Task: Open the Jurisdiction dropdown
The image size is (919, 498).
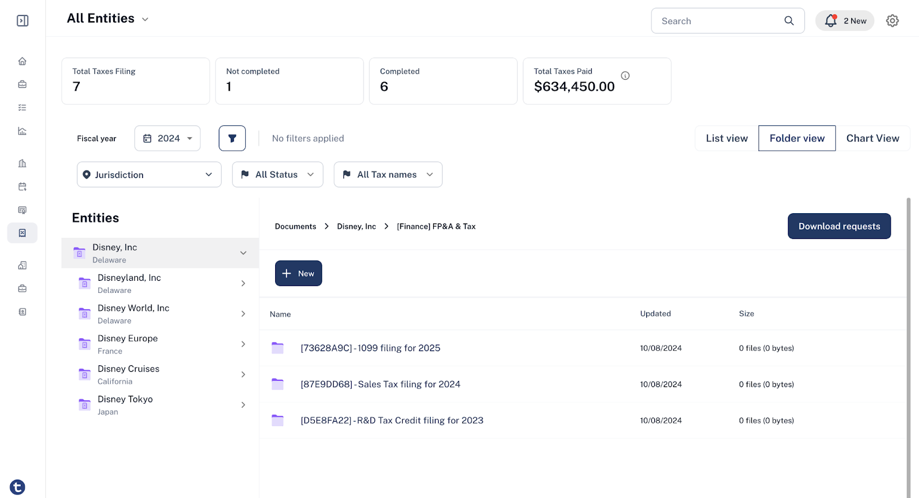Action: coord(149,175)
